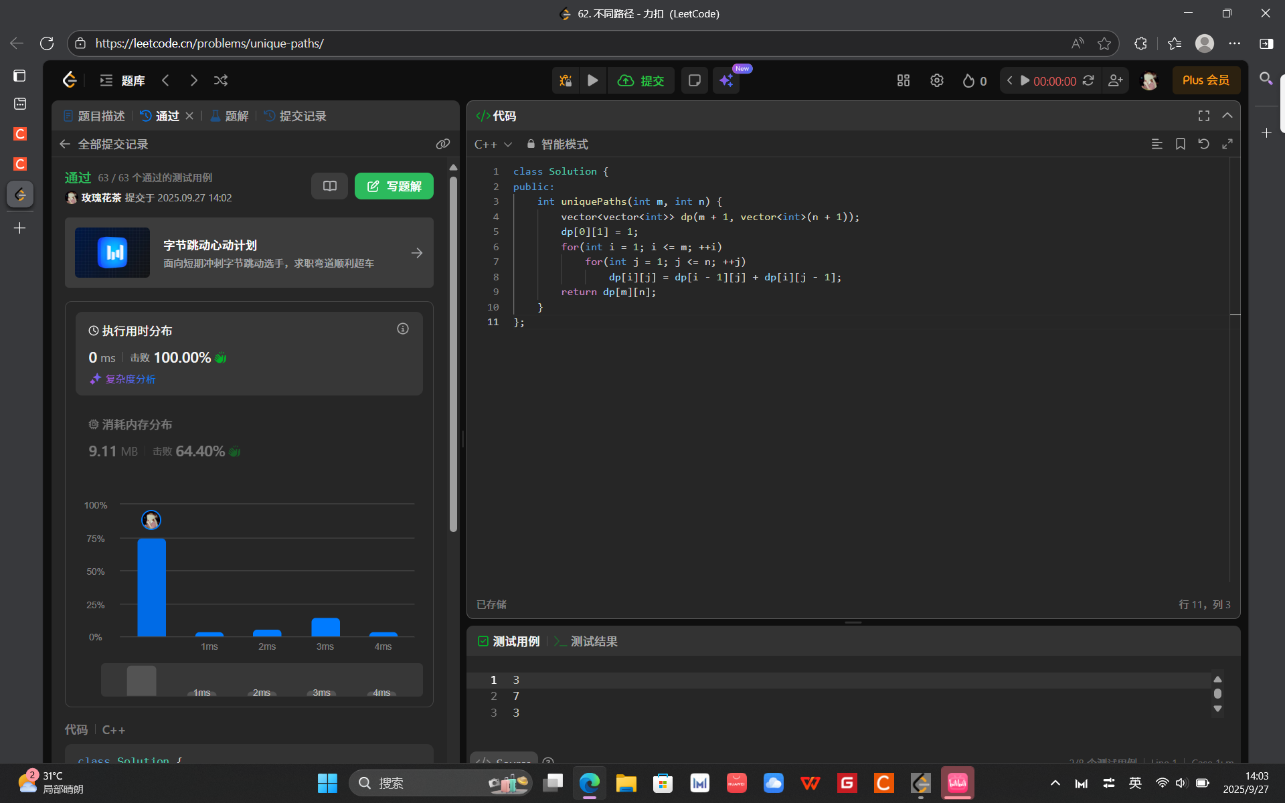Click the runtime distribution range slider handle
The image size is (1285, 803).
[141, 680]
